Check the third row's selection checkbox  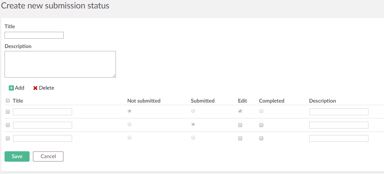pyautogui.click(x=8, y=138)
